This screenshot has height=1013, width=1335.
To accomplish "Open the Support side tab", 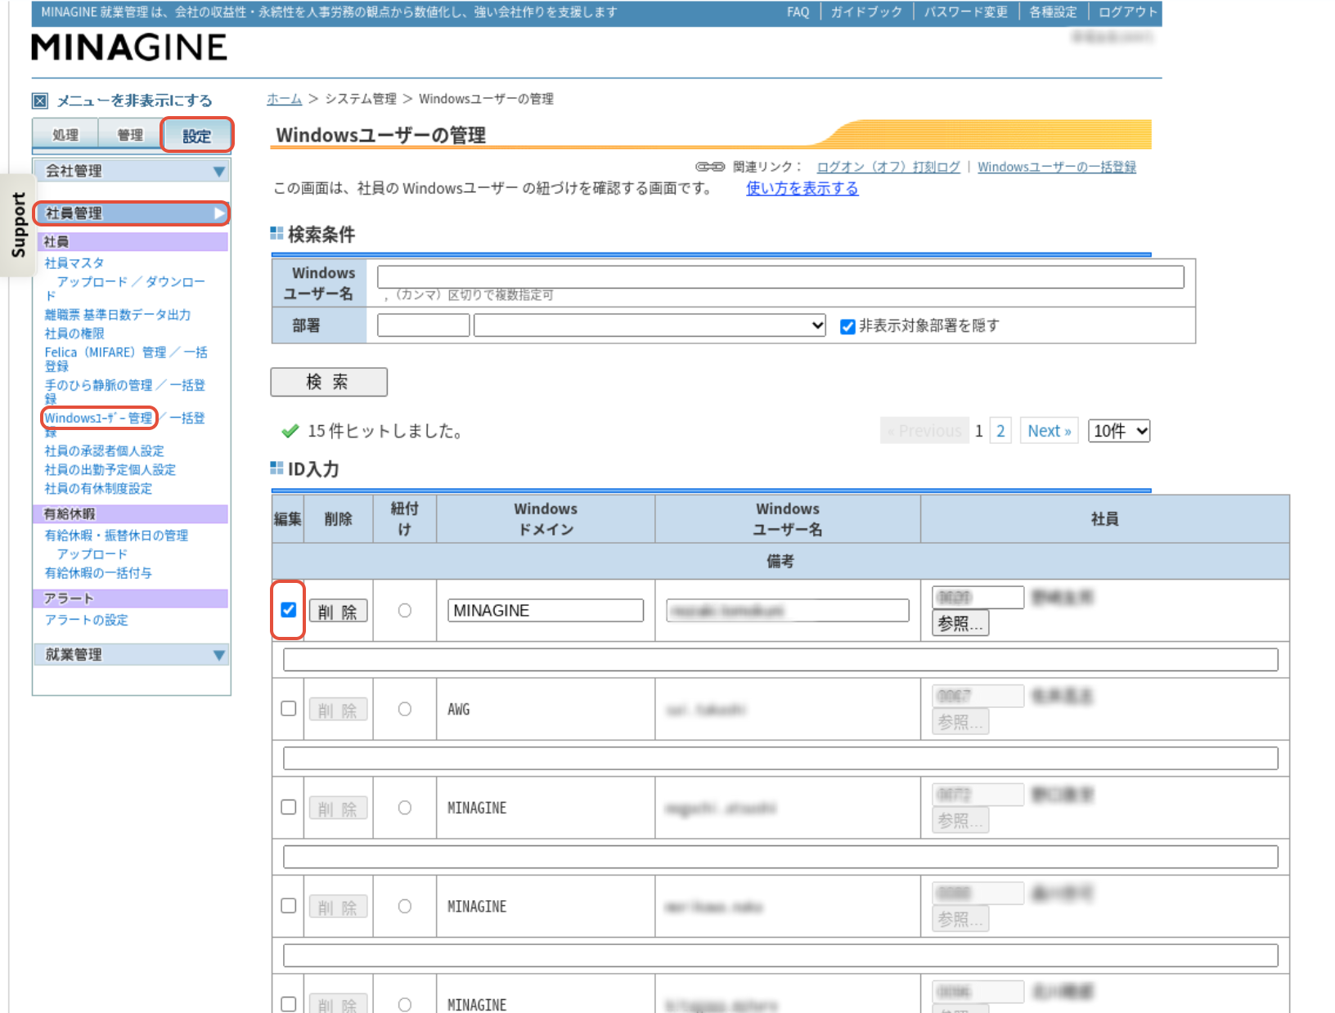I will [17, 225].
